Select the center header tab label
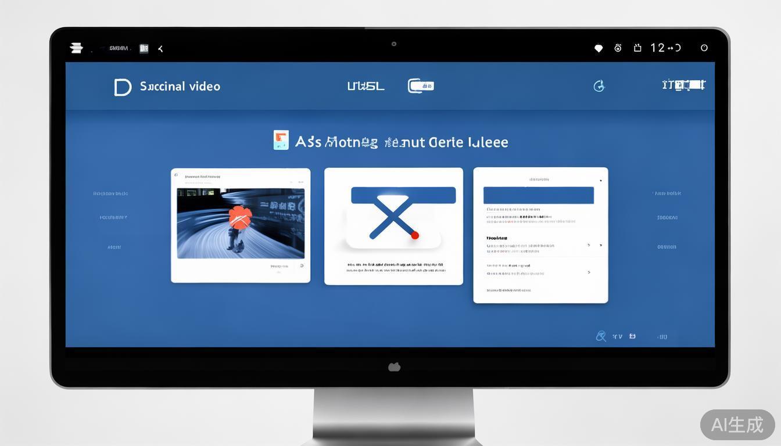 point(366,87)
